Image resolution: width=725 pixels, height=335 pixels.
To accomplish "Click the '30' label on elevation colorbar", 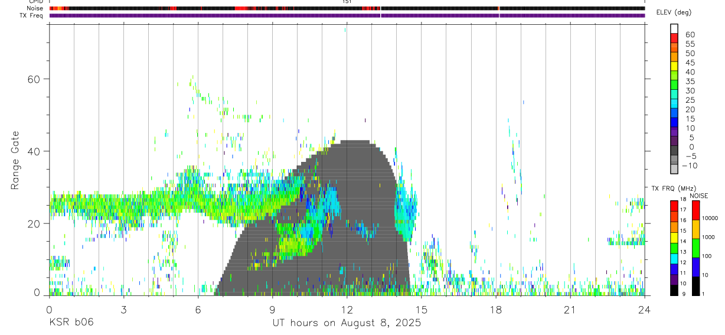I will pos(690,90).
